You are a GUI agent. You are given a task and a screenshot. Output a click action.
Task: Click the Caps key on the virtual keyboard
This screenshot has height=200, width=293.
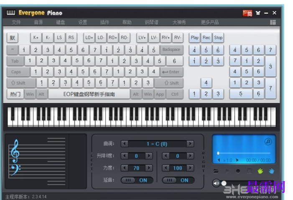tap(18, 72)
